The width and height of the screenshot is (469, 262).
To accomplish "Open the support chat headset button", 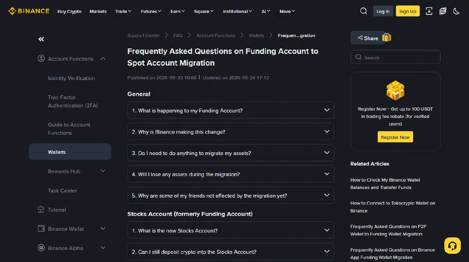I will (453, 246).
